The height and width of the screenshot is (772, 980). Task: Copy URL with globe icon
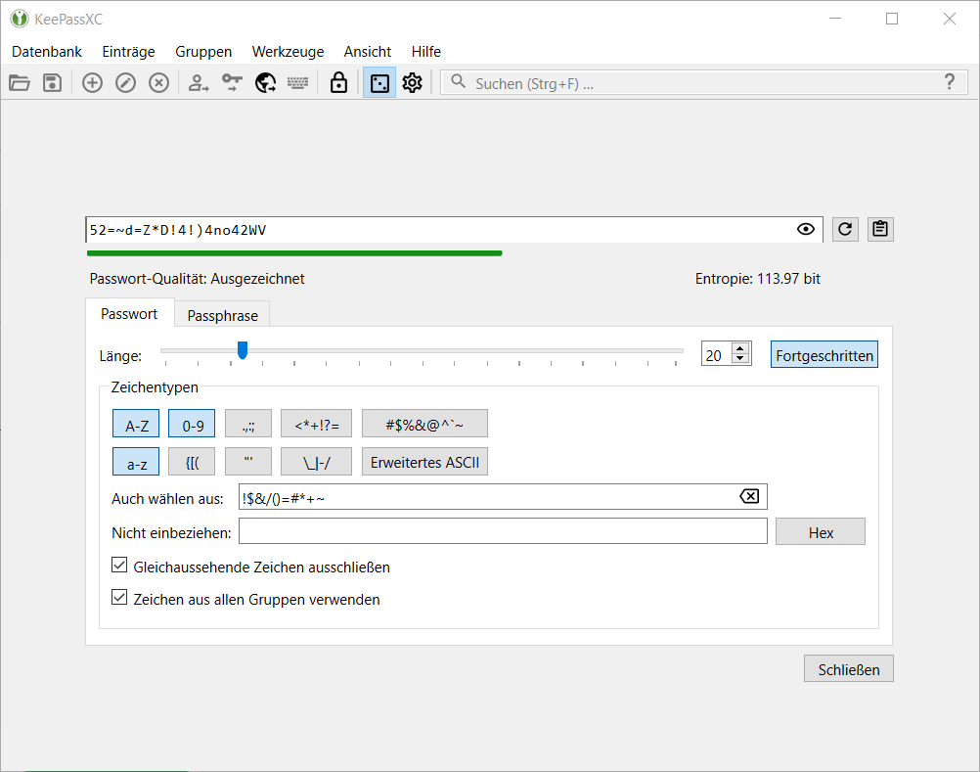click(x=266, y=82)
